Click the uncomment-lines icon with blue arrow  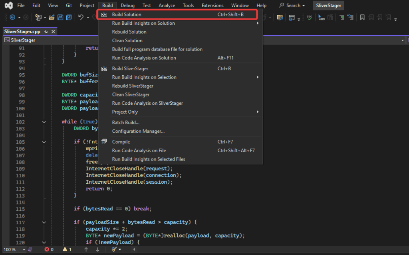[x=350, y=18]
